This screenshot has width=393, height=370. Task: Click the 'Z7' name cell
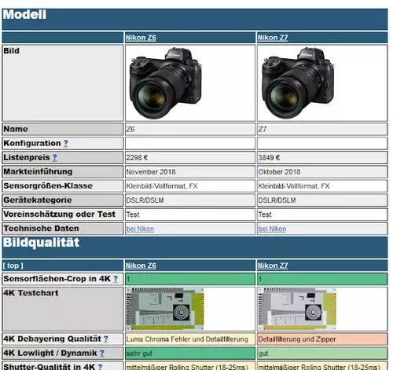pos(322,129)
